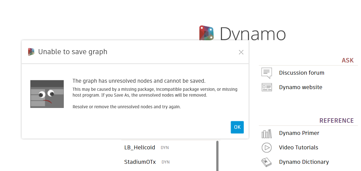Open the Dynamo Primer reference
Viewport: 361px width, 171px height.
click(x=299, y=133)
